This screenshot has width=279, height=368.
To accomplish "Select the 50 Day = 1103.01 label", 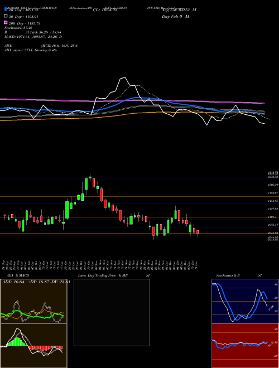I will point(23,16).
